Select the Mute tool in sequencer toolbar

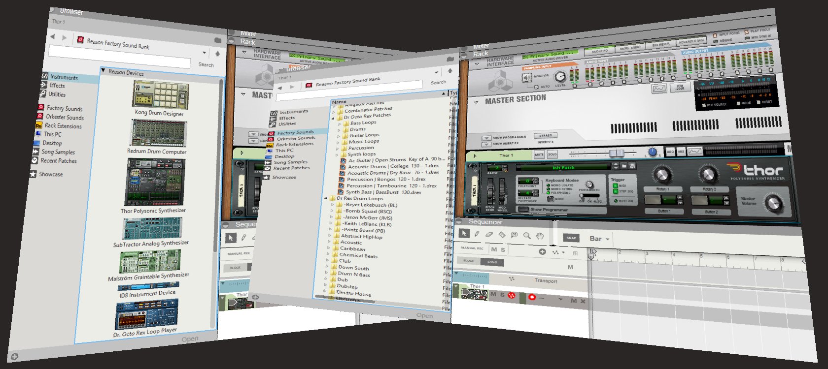pos(514,235)
